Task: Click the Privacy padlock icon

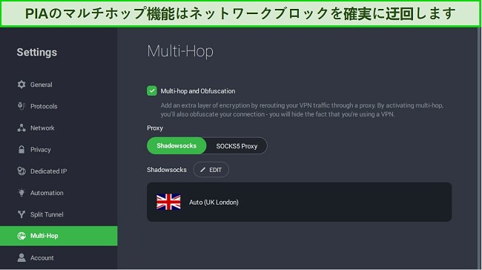Action: tap(22, 149)
